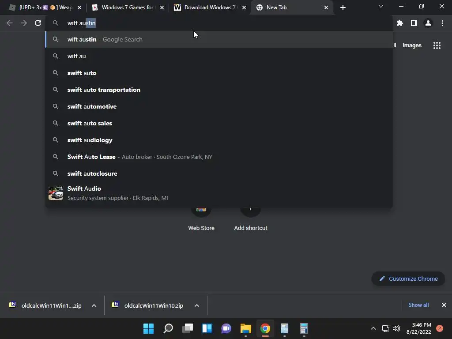Open File Explorer from the taskbar

(245, 328)
